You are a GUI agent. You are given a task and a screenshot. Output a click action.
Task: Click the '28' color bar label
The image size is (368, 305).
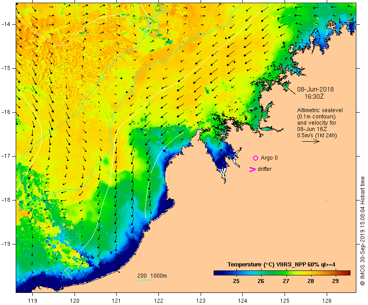[311, 281]
